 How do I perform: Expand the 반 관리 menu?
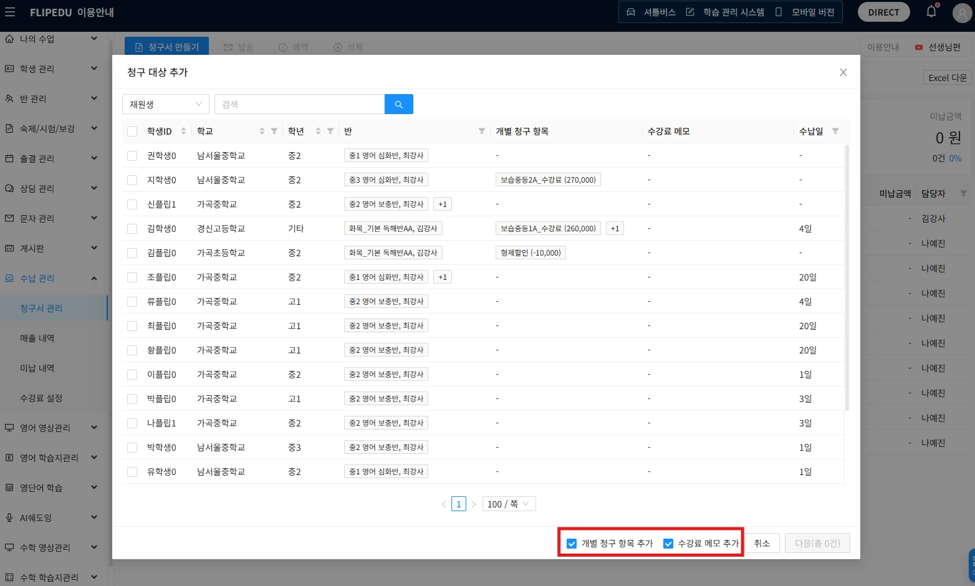(x=94, y=98)
